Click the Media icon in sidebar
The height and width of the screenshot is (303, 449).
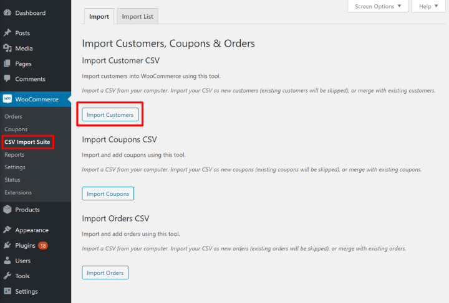pos(7,49)
